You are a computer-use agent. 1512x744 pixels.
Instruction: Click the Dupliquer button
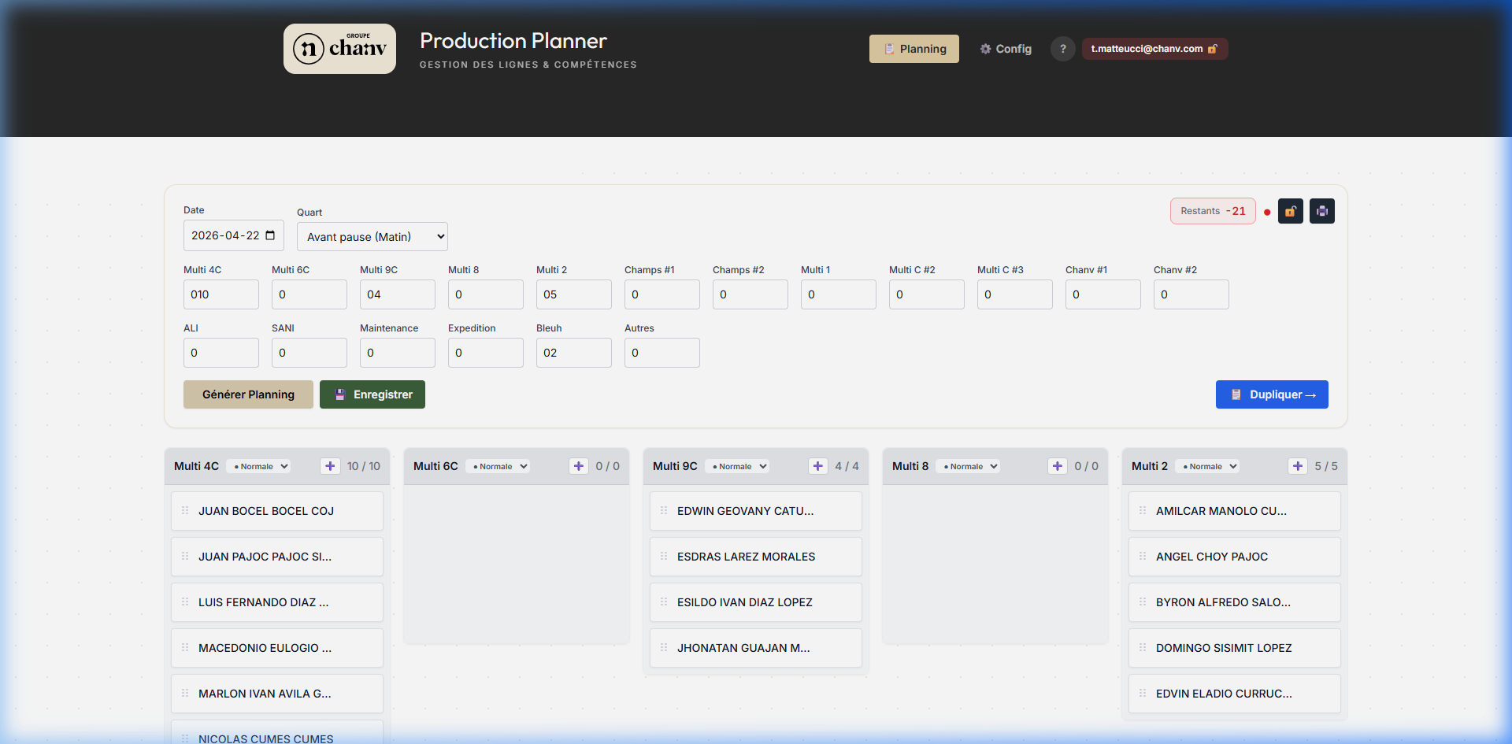pyautogui.click(x=1272, y=394)
